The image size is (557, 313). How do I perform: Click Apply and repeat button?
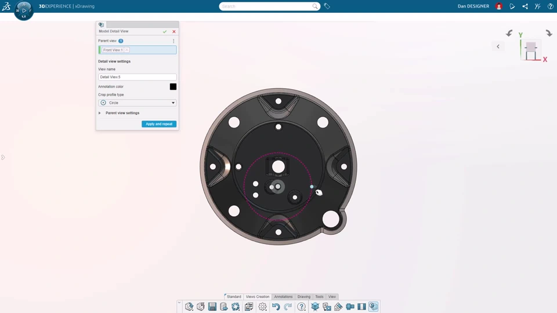pos(159,124)
